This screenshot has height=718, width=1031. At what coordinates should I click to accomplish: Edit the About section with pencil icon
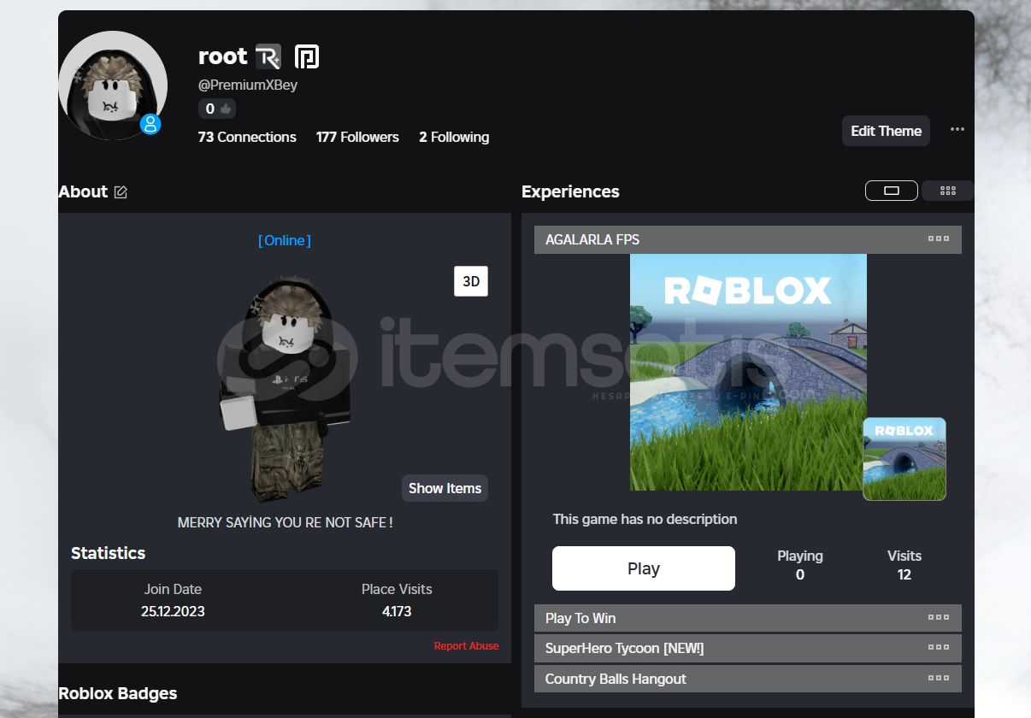coord(121,192)
